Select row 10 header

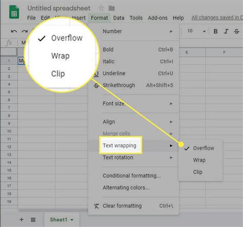9,131
